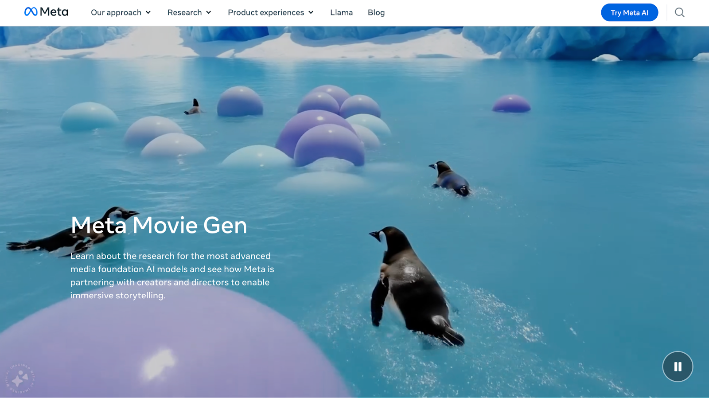Click the Movie Gen description paragraph
The image size is (709, 398).
[172, 275]
